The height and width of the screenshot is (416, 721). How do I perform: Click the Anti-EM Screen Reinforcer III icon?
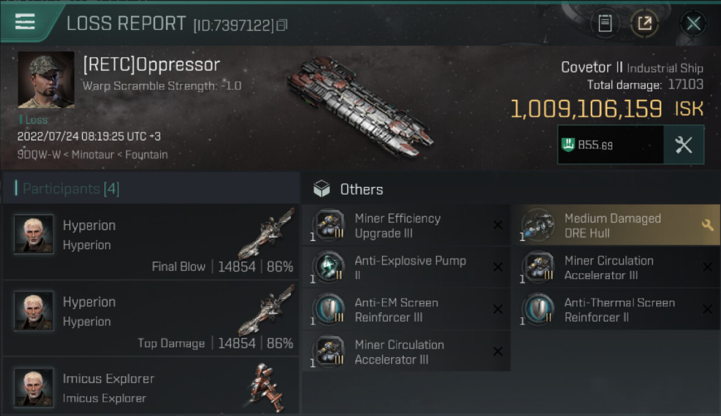(328, 310)
